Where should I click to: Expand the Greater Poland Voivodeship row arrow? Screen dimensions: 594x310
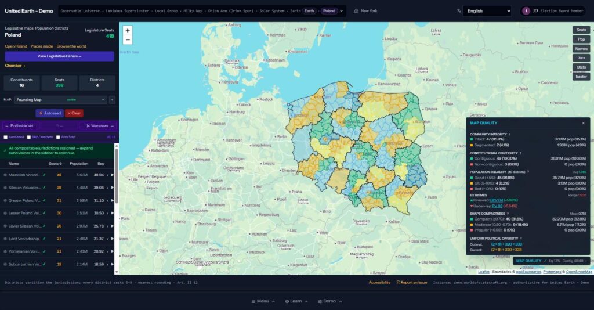click(x=112, y=200)
